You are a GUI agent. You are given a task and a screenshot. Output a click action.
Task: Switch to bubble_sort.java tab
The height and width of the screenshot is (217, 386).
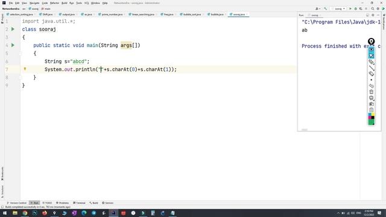(192, 14)
